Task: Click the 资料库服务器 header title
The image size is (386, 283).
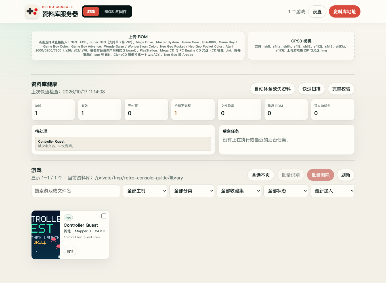Action: (x=60, y=14)
